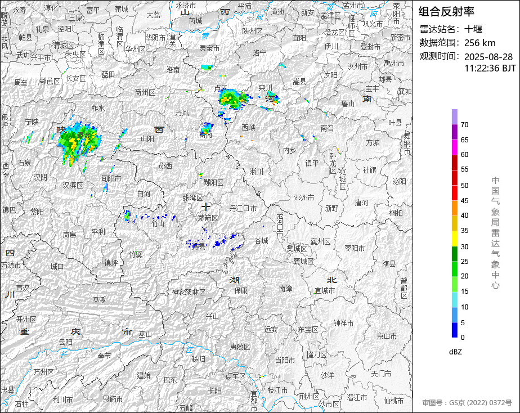The width and height of the screenshot is (520, 413).
Task: Click the 保康 map label
Action: [x=241, y=290]
